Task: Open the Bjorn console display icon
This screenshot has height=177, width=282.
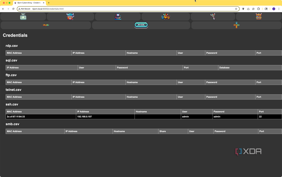Action: (23, 16)
